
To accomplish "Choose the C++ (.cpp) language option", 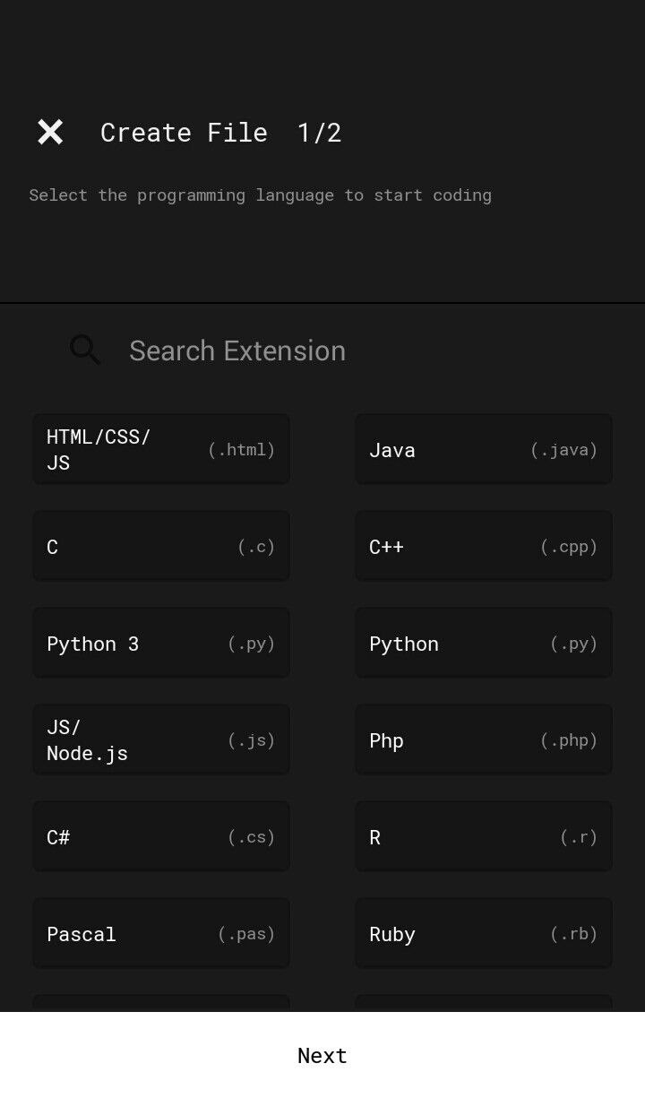I will coord(484,546).
